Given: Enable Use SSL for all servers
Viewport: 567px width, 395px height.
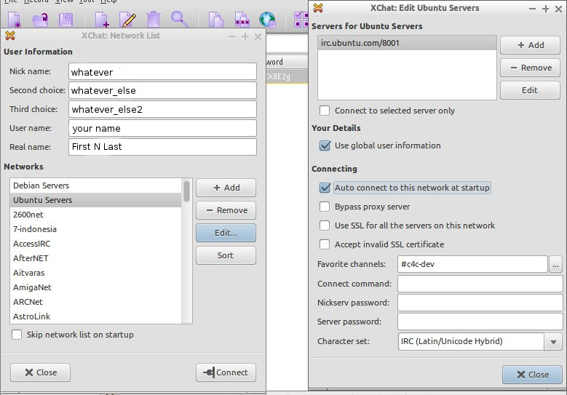Looking at the screenshot, I should pyautogui.click(x=325, y=226).
